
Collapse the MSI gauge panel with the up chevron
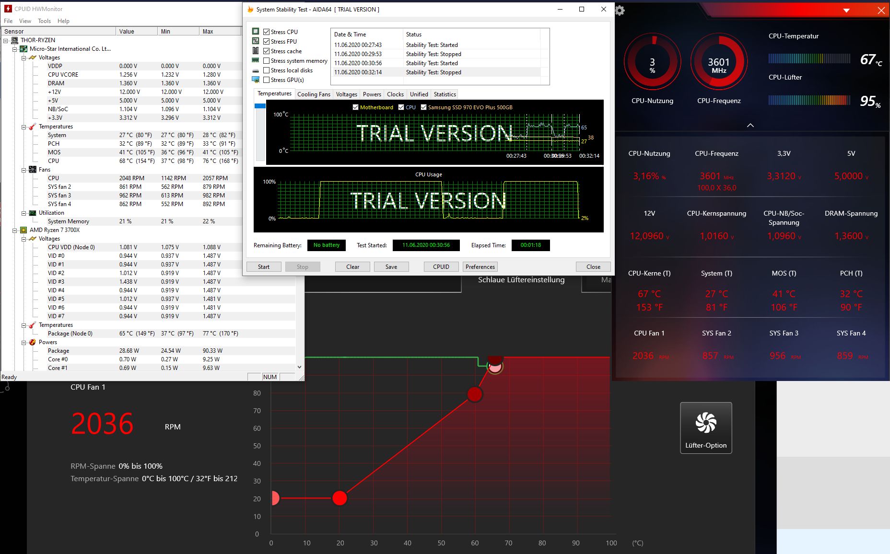(750, 126)
